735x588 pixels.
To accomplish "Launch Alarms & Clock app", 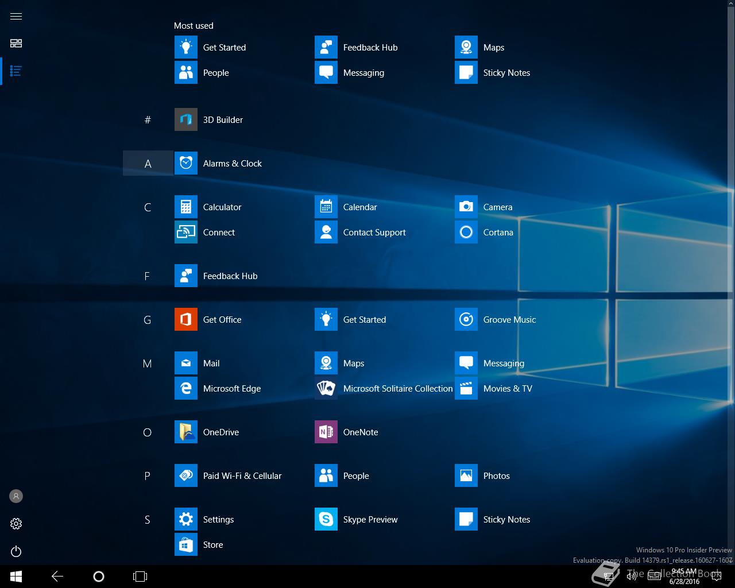I will pos(185,163).
